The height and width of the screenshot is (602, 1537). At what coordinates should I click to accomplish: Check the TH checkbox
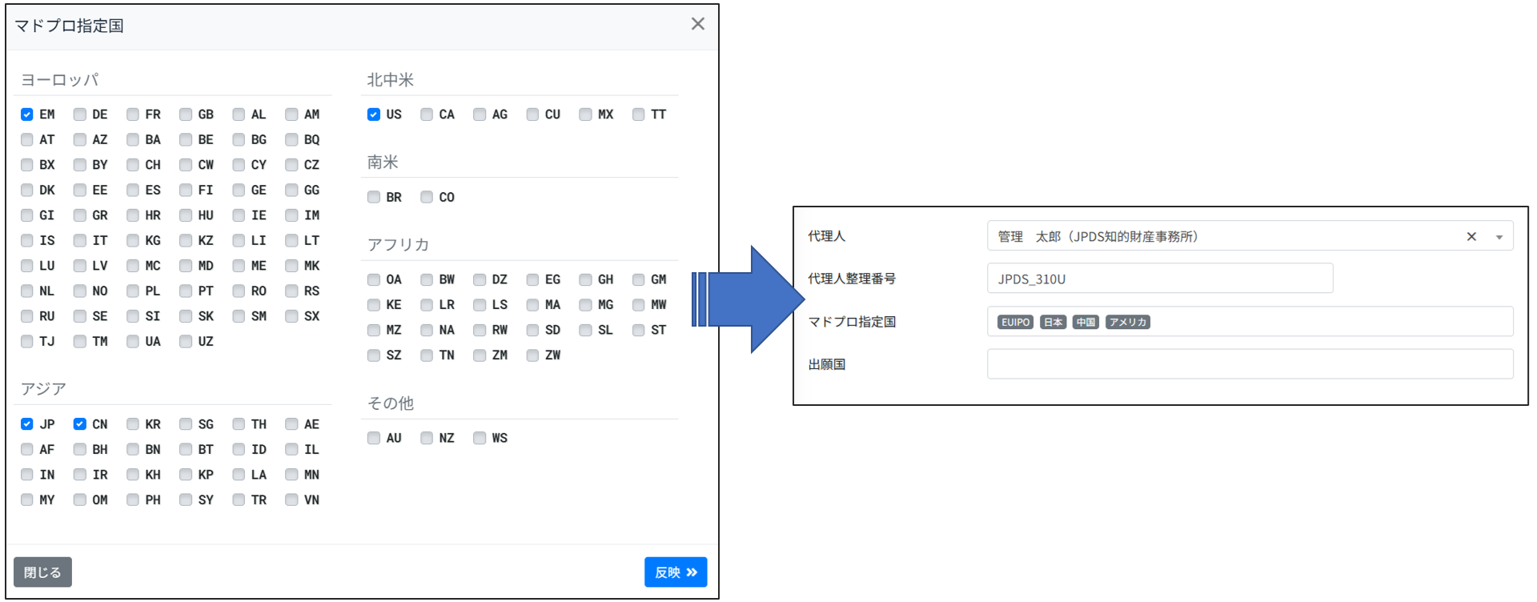tap(239, 424)
